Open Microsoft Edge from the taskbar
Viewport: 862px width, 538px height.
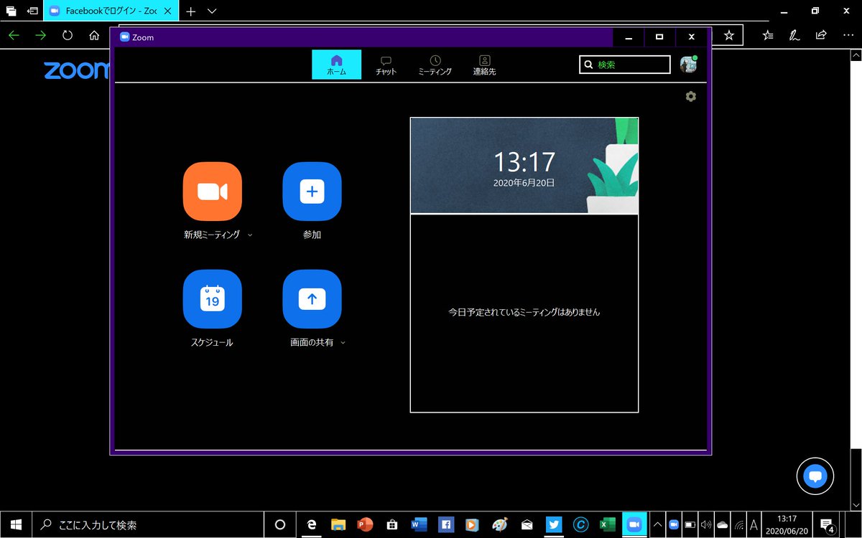point(312,524)
